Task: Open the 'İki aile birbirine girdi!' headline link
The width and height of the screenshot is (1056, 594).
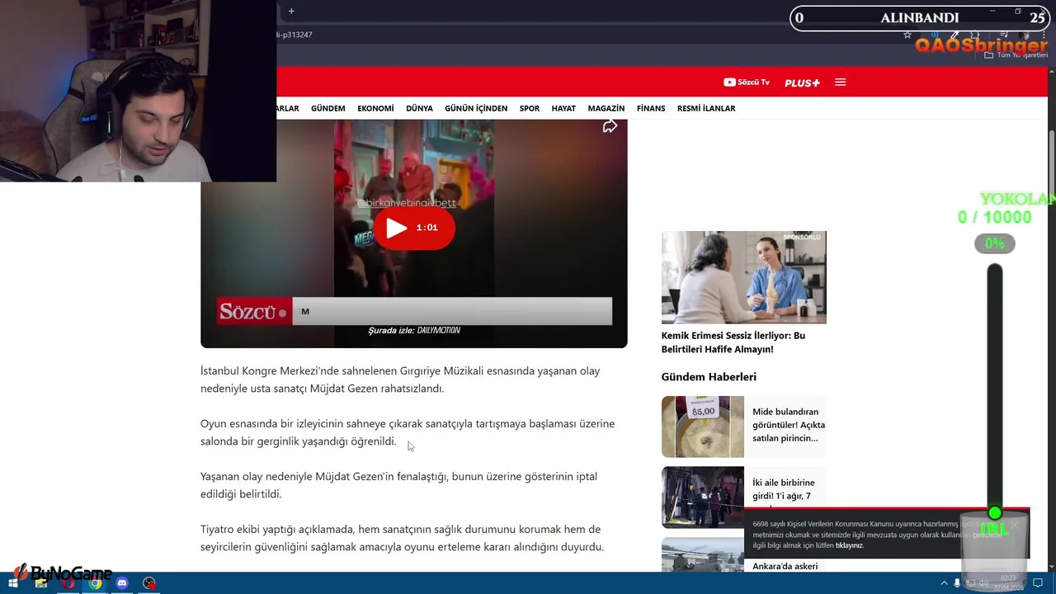Action: pos(783,489)
